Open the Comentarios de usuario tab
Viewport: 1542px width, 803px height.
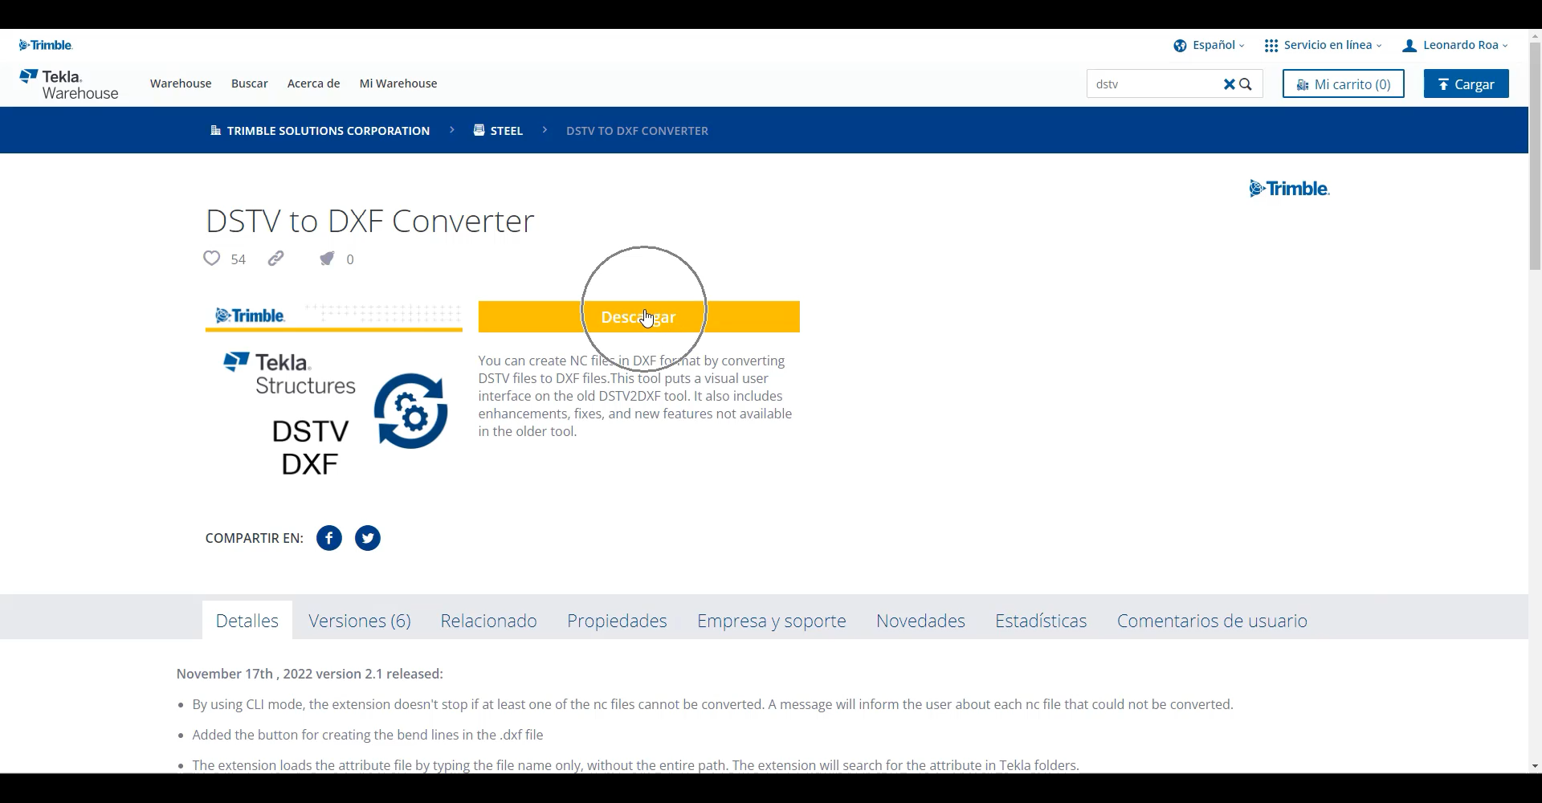1212,621
